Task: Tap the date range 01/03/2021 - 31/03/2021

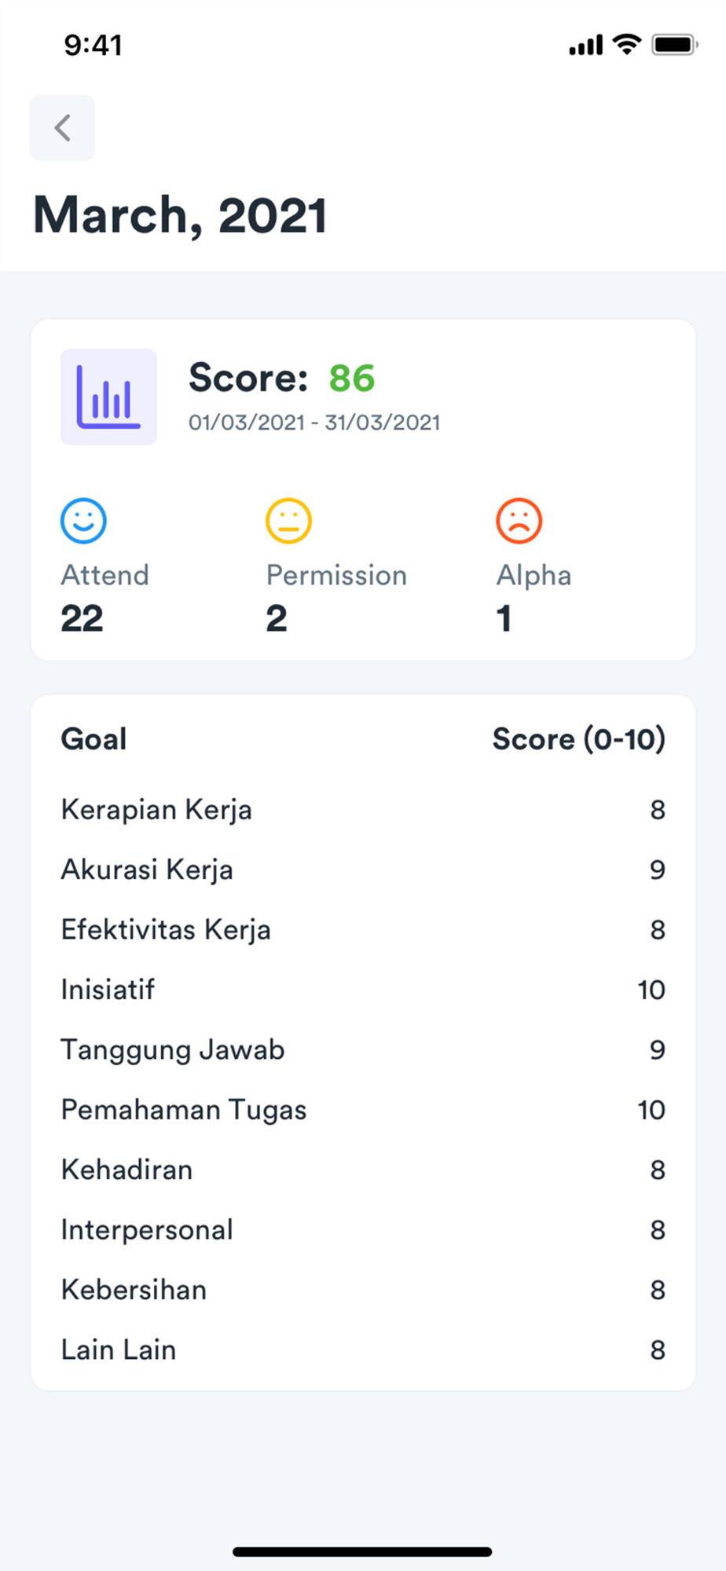Action: (314, 423)
